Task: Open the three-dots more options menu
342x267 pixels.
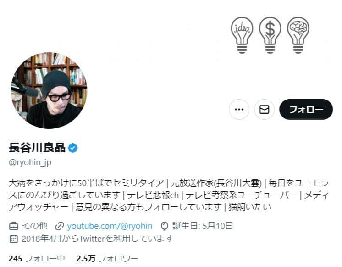Action: (239, 109)
